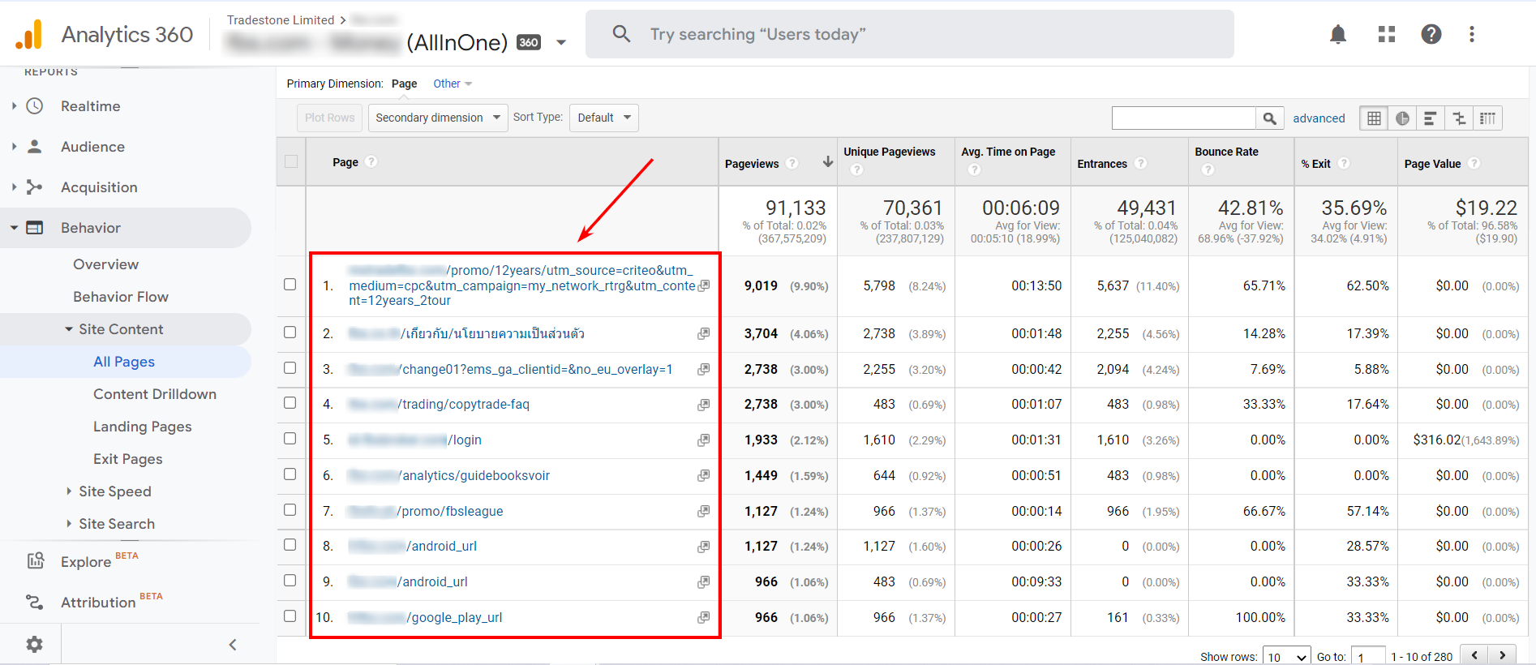The width and height of the screenshot is (1536, 665).
Task: Open Other primary dimension dropdown
Action: (x=453, y=84)
